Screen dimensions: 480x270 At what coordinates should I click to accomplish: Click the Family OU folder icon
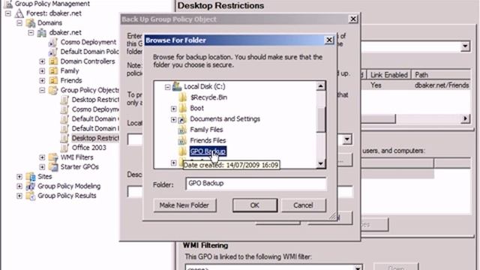click(x=53, y=71)
